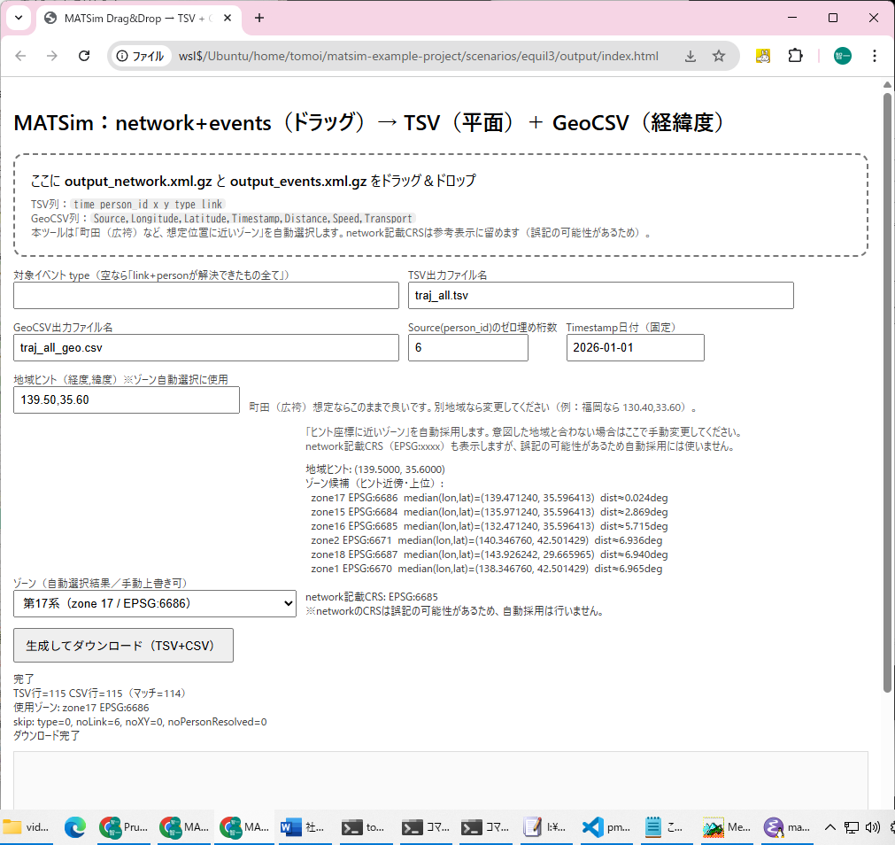Show hidden system tray icons
Viewport: 895px width, 845px height.
coord(829,827)
